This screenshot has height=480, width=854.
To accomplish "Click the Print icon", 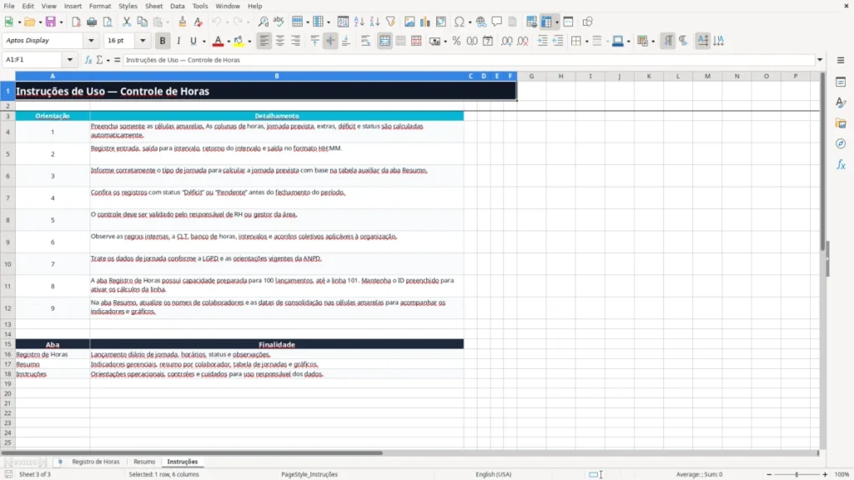I will click(92, 22).
